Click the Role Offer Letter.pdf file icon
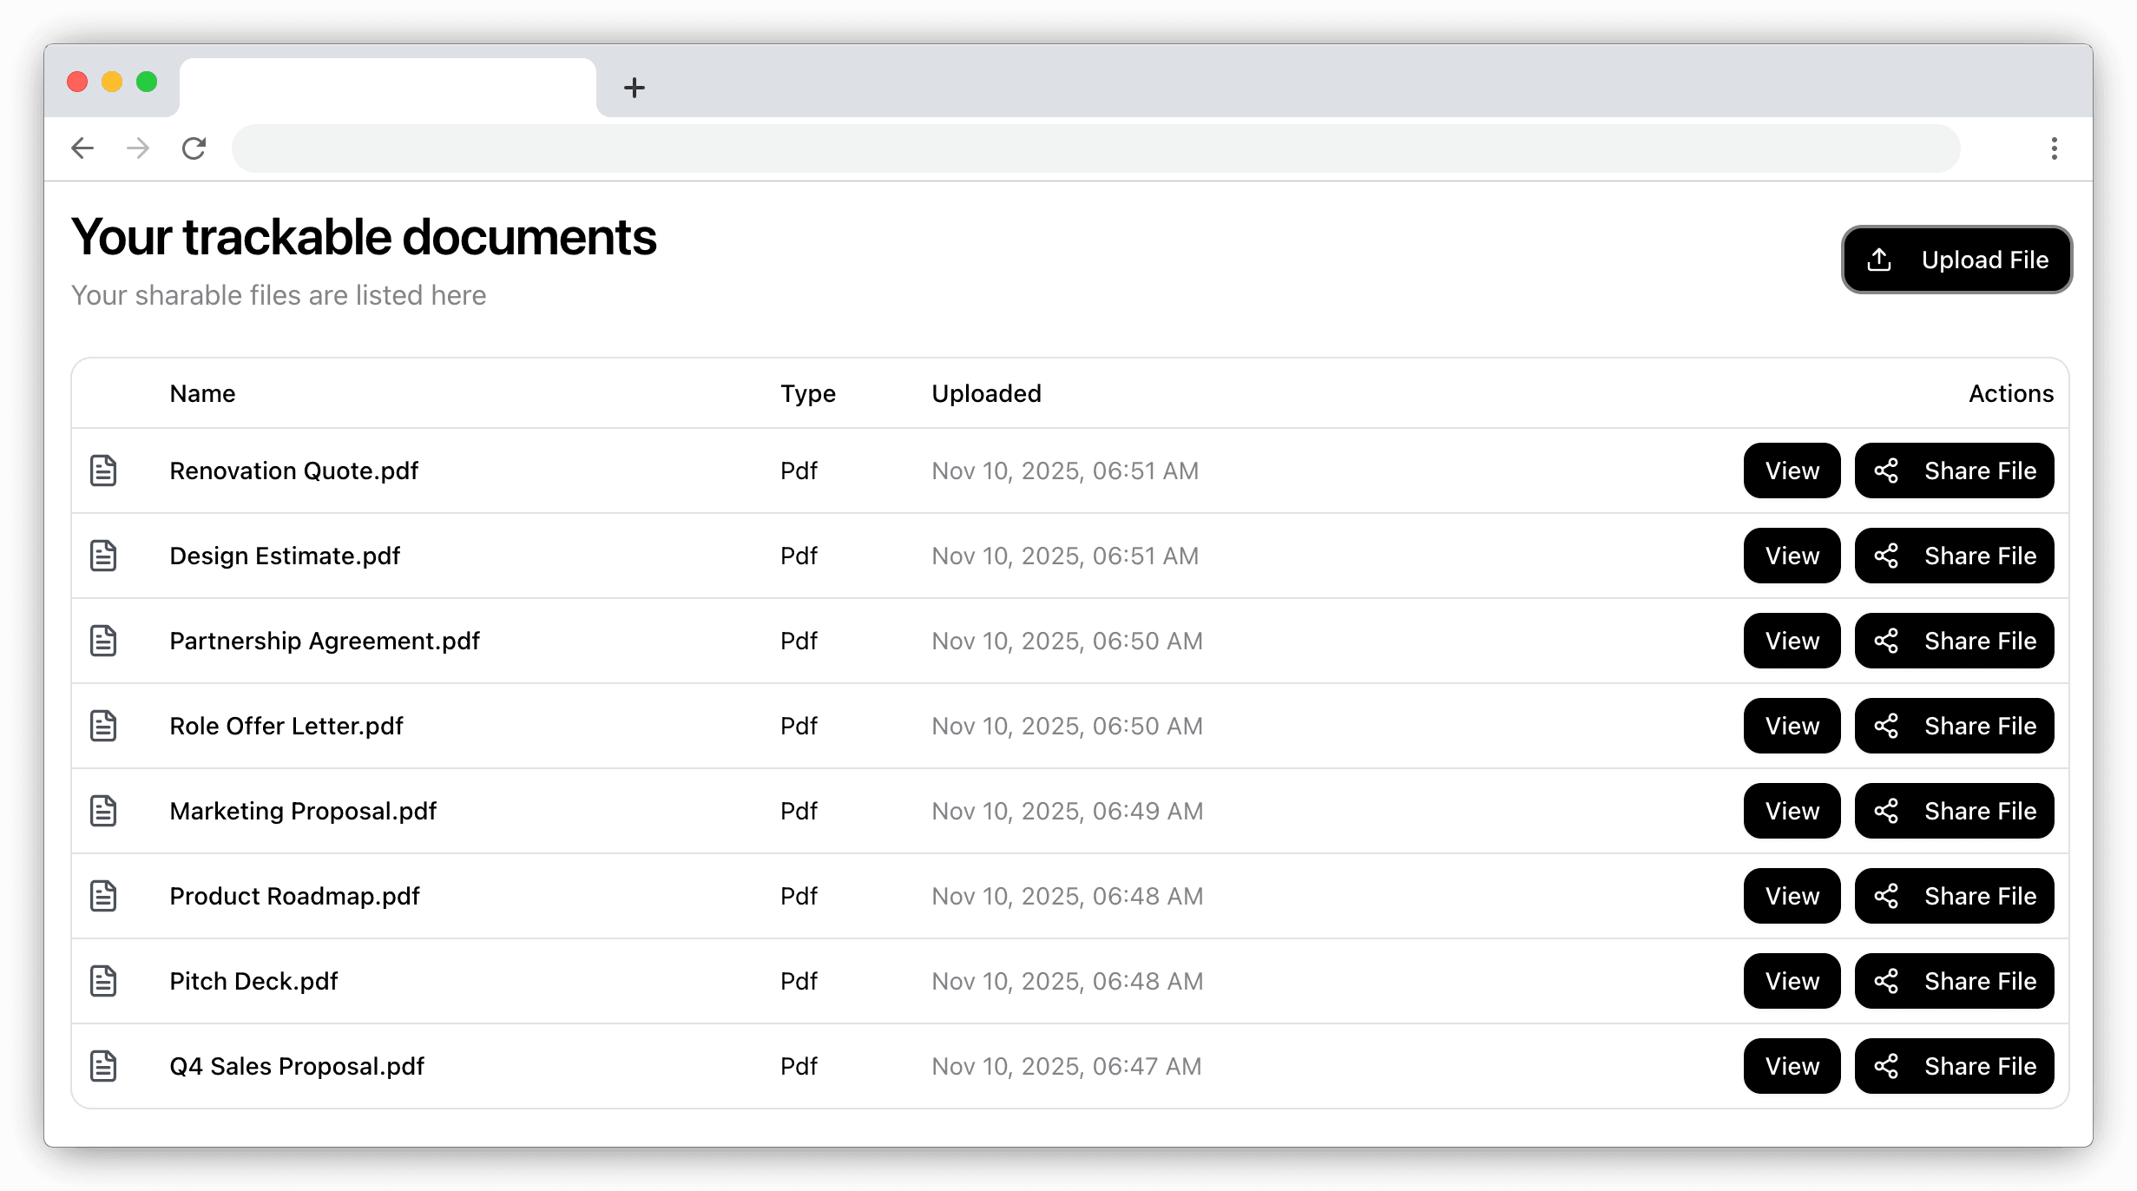Image resolution: width=2137 pixels, height=1191 pixels. (103, 726)
